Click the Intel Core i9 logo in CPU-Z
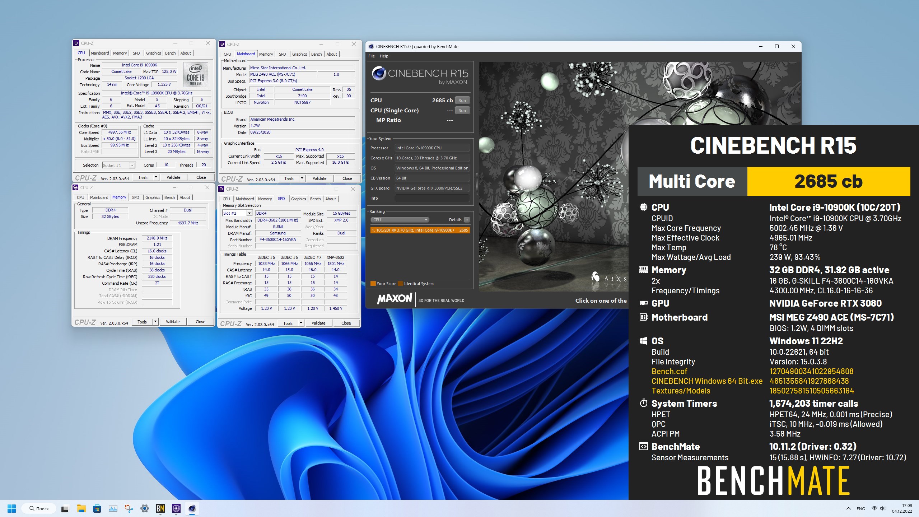The image size is (919, 517). click(195, 75)
